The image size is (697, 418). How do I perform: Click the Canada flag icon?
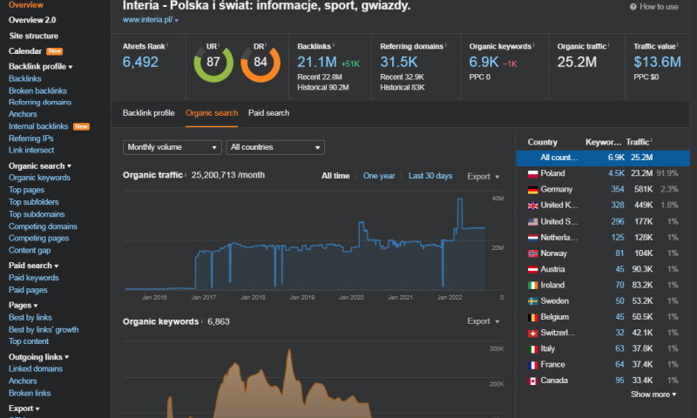click(532, 381)
